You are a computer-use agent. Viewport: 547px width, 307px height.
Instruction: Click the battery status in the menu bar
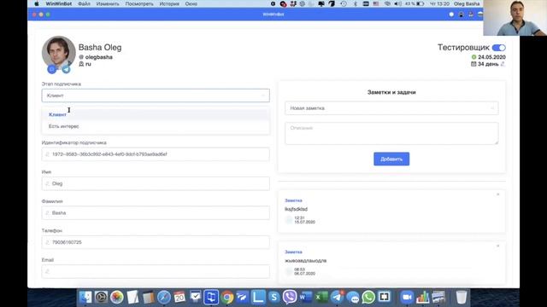pyautogui.click(x=415, y=3)
